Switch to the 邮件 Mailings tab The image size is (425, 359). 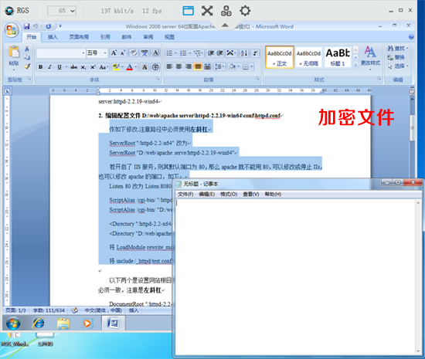[127, 37]
